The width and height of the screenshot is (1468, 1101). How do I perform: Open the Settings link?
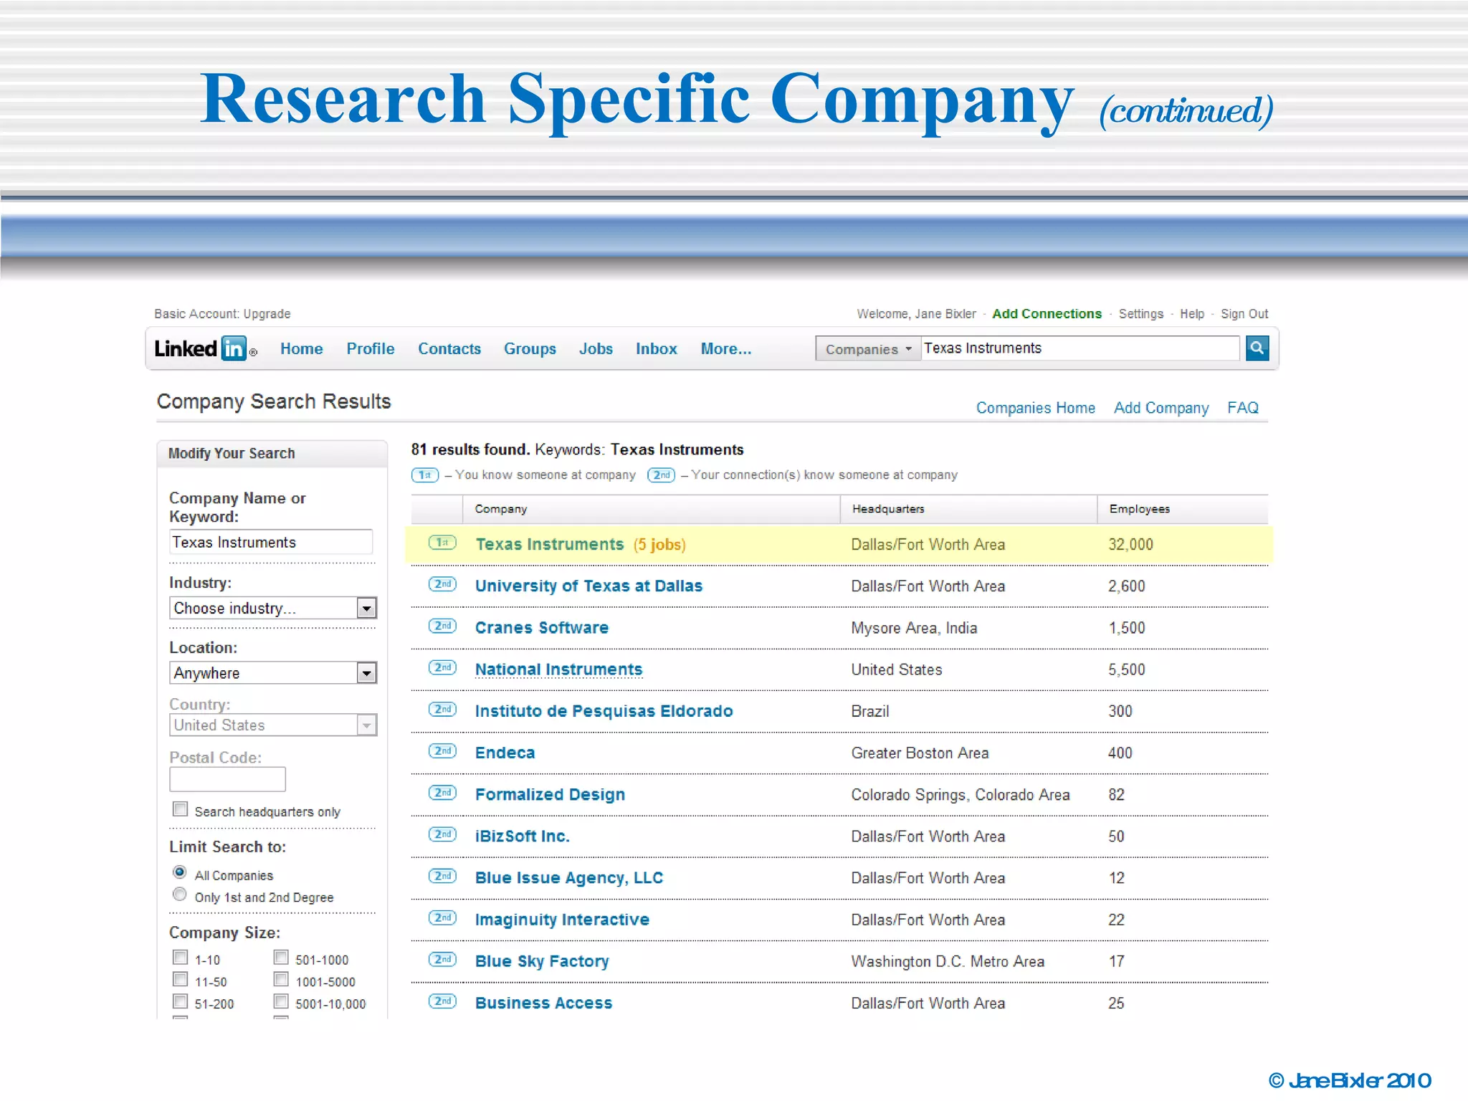coord(1141,314)
